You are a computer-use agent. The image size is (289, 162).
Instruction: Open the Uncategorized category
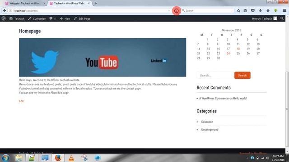pyautogui.click(x=210, y=130)
